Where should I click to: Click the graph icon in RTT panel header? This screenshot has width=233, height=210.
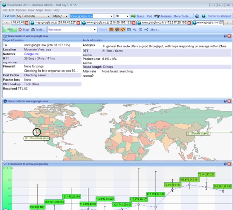[5, 164]
